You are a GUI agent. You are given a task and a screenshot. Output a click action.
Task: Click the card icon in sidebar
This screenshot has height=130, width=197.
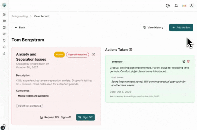(x=4, y=21)
